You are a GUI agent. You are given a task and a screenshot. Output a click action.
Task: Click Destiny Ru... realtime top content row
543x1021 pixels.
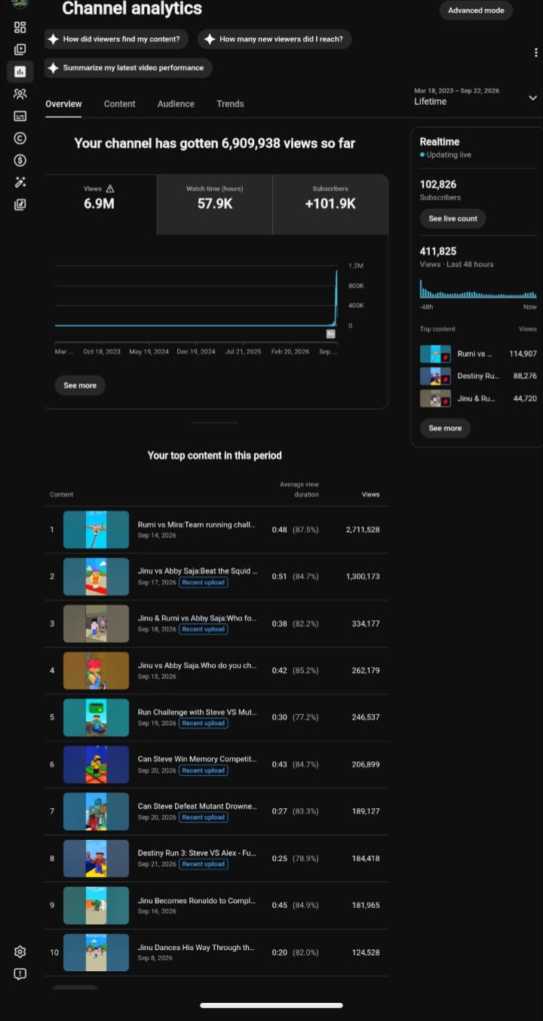tap(478, 376)
